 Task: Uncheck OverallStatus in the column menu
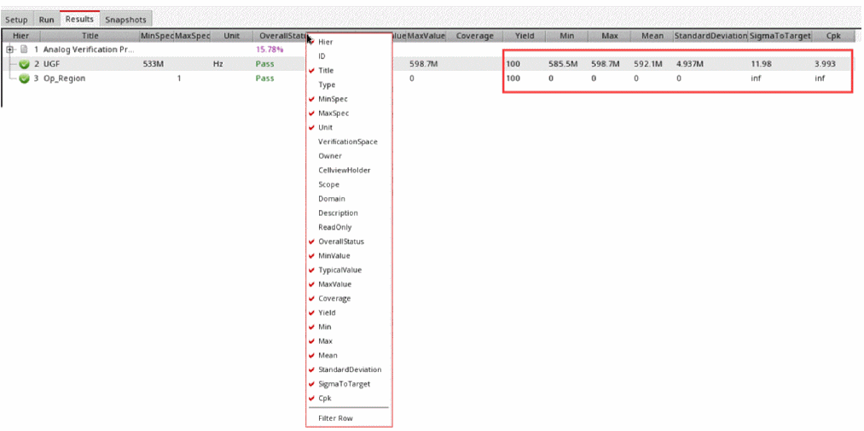pos(349,242)
